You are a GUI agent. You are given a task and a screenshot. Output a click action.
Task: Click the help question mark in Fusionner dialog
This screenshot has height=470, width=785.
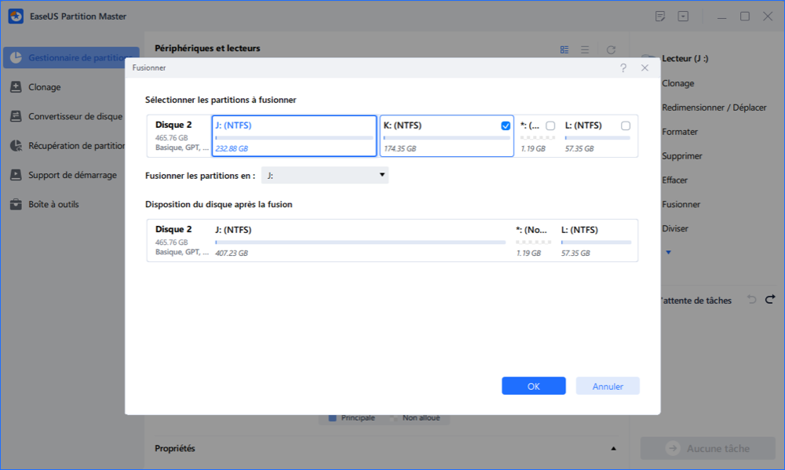point(623,68)
